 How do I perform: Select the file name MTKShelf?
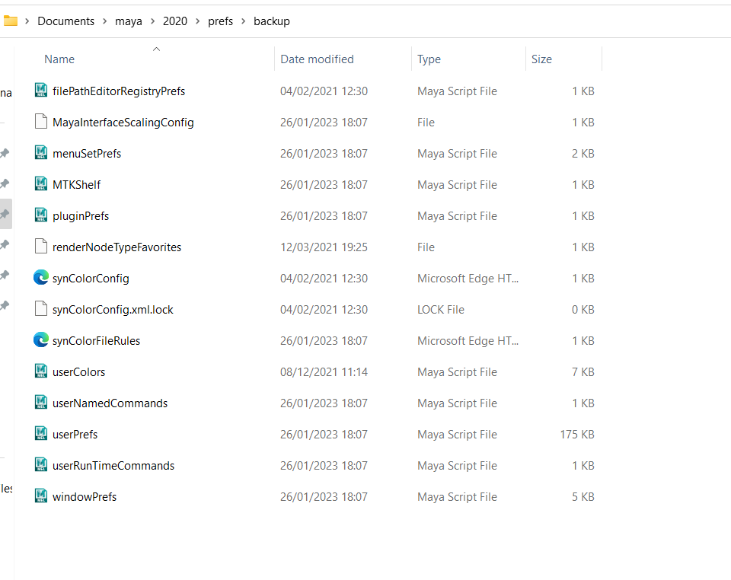76,185
